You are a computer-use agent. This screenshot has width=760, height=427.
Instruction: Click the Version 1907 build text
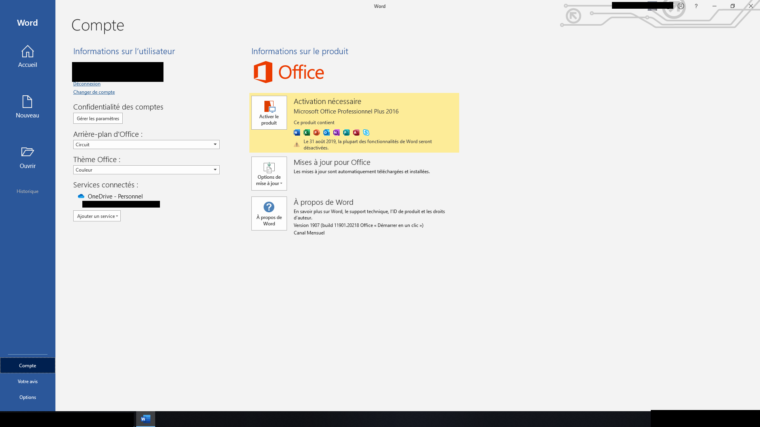click(x=358, y=225)
